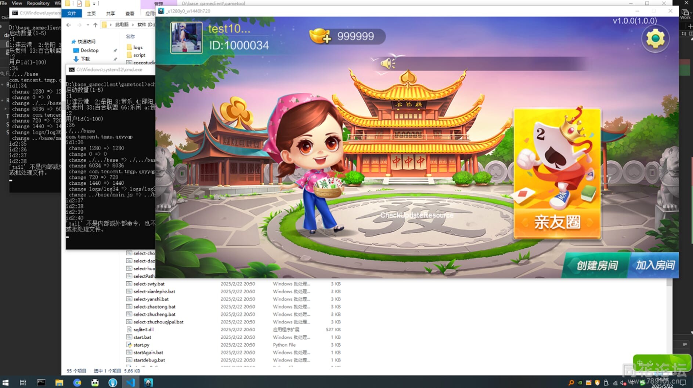Open the 查看 ribbon tab in Explorer
This screenshot has height=388, width=693.
130,14
